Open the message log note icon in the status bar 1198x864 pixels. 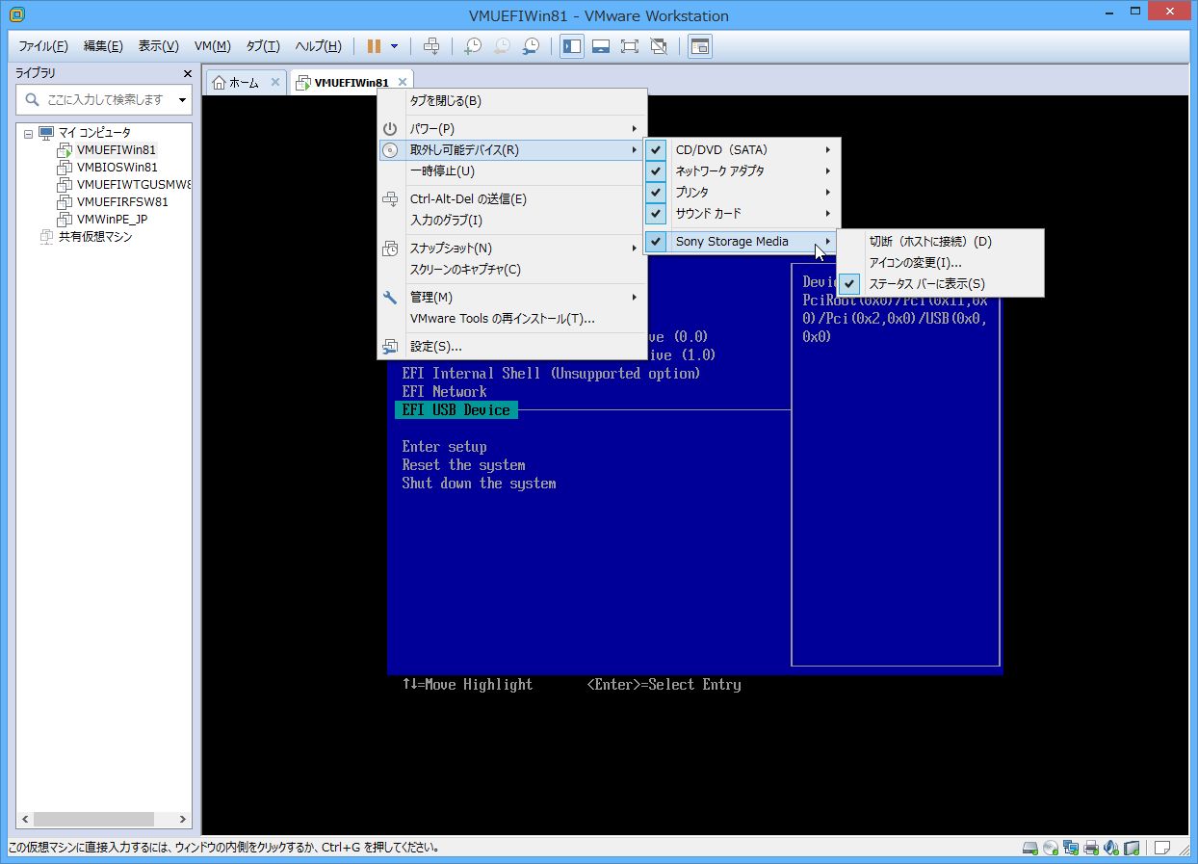pos(1163,849)
